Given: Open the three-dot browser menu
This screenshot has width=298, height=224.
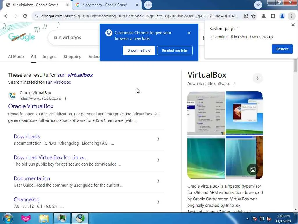Looking at the screenshot, I should (x=292, y=16).
